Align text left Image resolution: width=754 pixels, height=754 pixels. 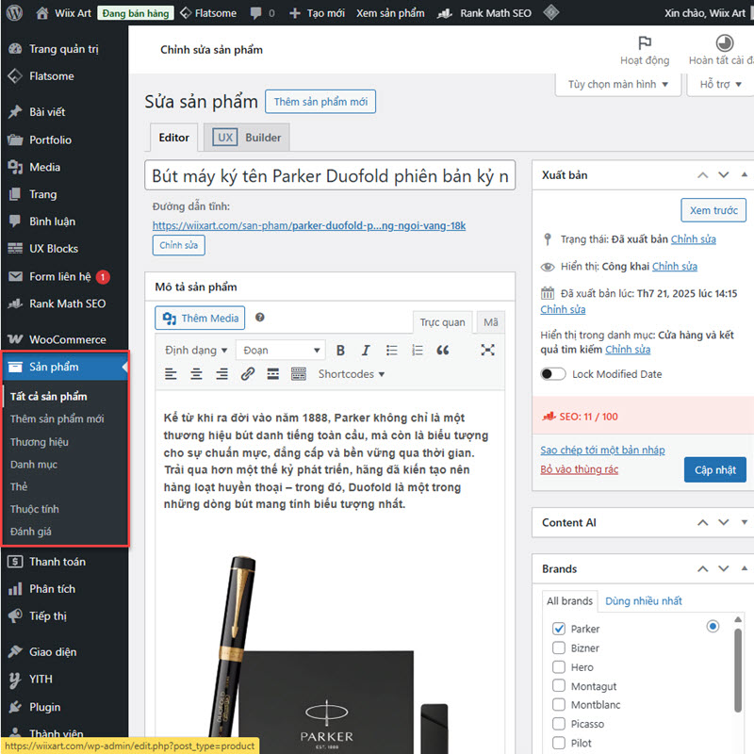coord(171,374)
